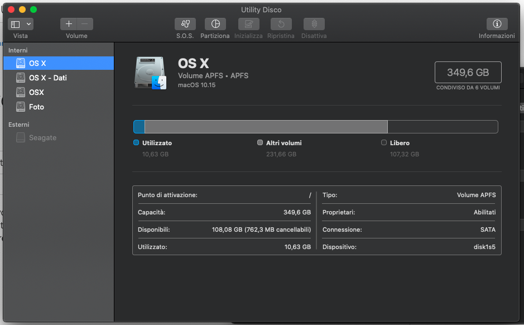Click Disattiva to unmount the volume
This screenshot has width=524, height=325.
pos(313,24)
